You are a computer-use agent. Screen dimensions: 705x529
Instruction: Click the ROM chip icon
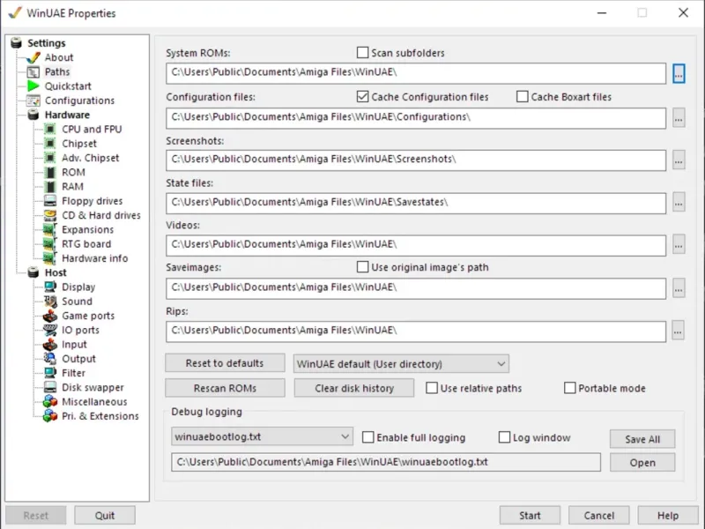tap(50, 172)
